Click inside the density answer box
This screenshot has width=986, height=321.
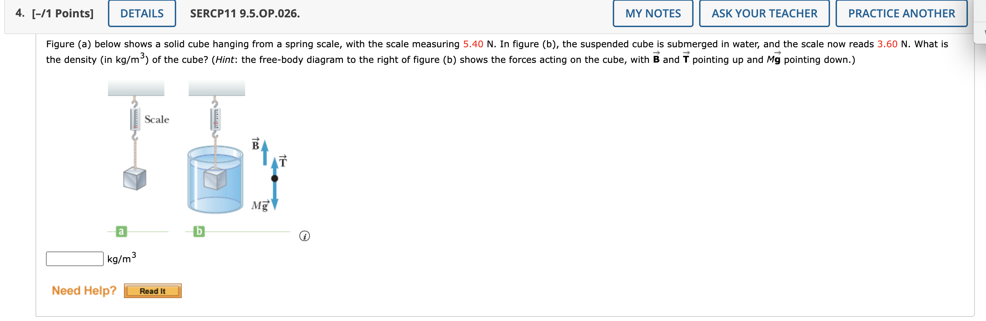(75, 259)
